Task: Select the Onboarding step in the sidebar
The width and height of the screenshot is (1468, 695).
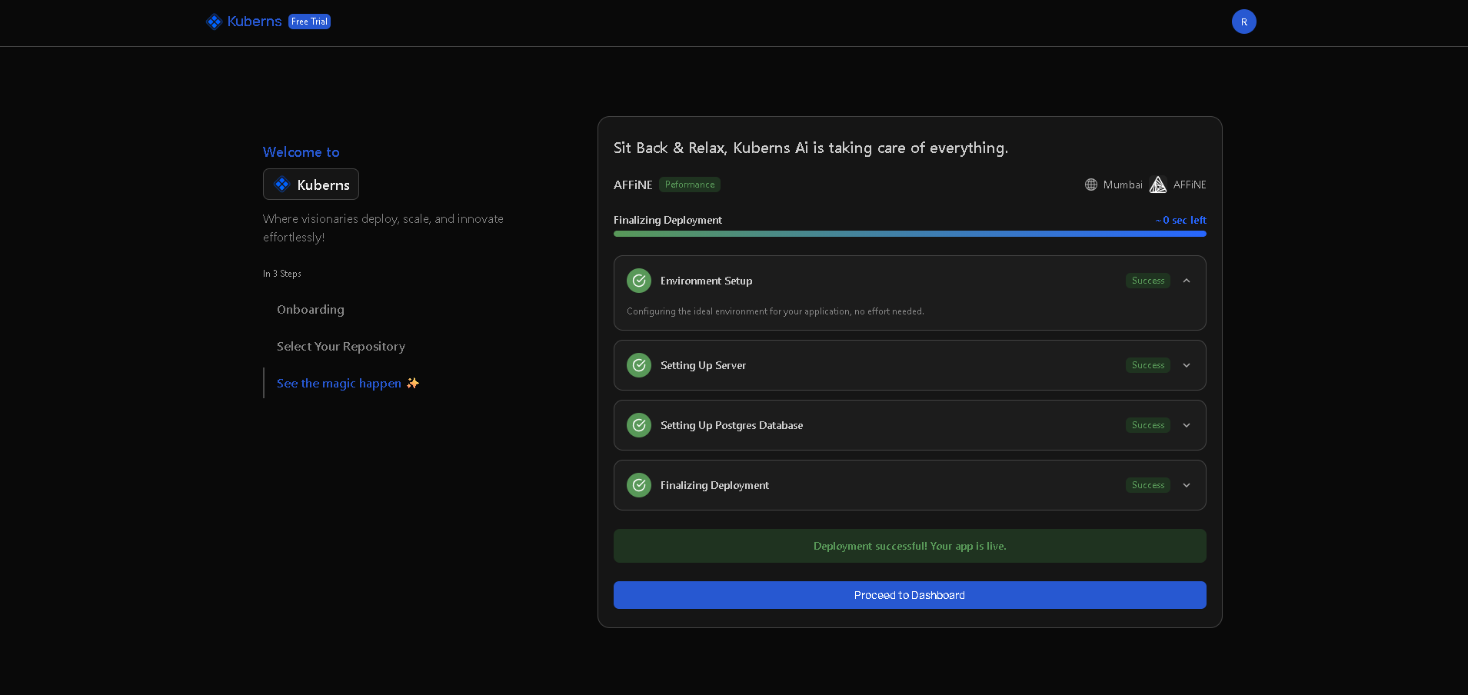Action: click(x=310, y=310)
